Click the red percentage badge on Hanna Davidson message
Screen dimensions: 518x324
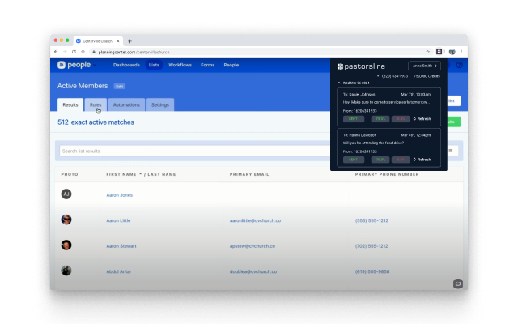pyautogui.click(x=401, y=160)
